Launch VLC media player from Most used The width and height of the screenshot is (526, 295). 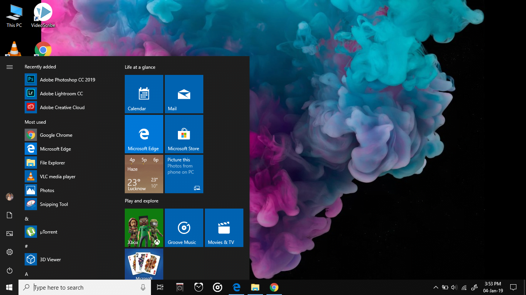[x=57, y=177]
